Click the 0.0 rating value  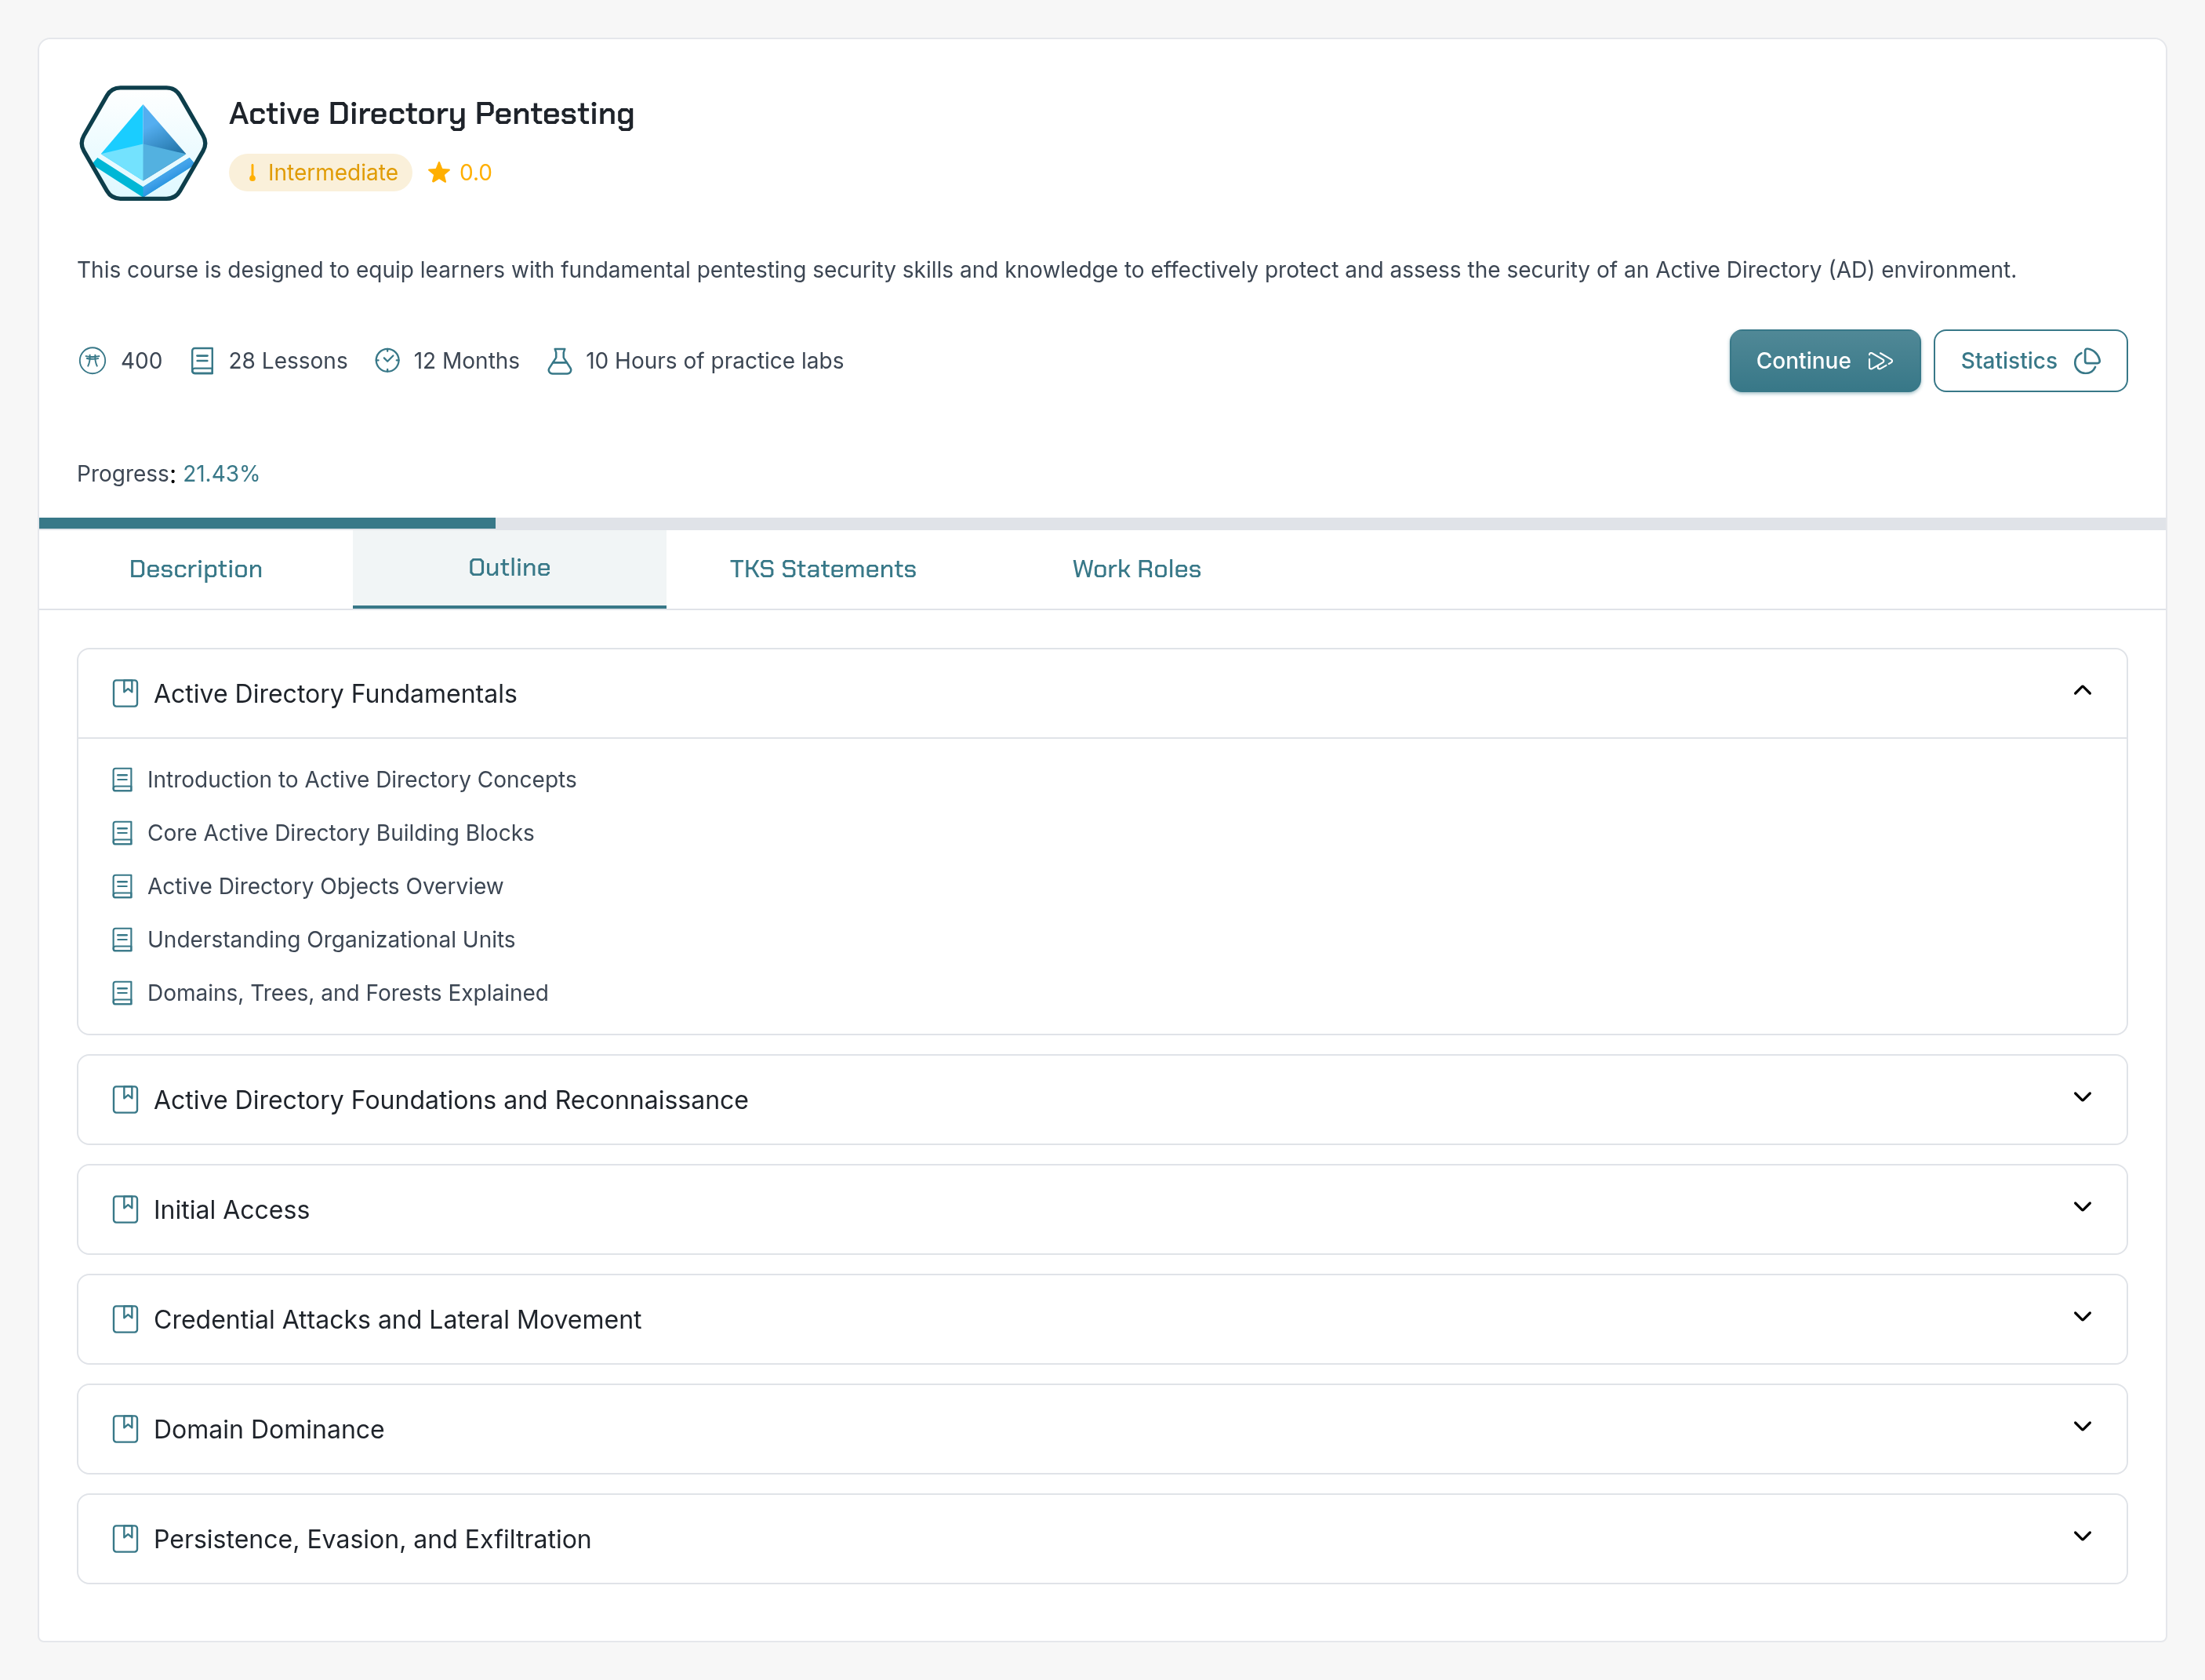[x=476, y=173]
